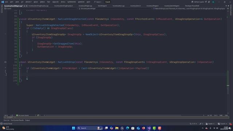Collapse the if (!IsEmpty()) block

click(20, 28)
